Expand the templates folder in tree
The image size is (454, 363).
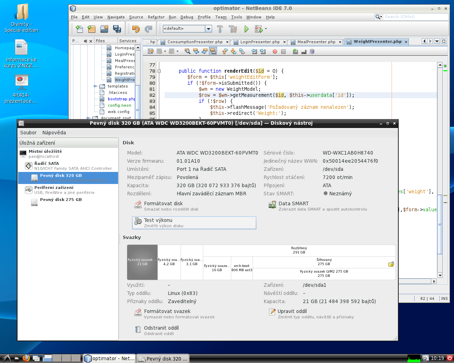coord(95,86)
